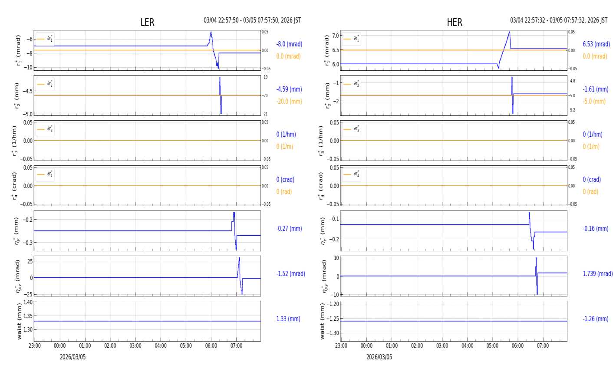Click the ∂r4* legend in HER fourth plot
613x375 pixels.
coord(351,174)
